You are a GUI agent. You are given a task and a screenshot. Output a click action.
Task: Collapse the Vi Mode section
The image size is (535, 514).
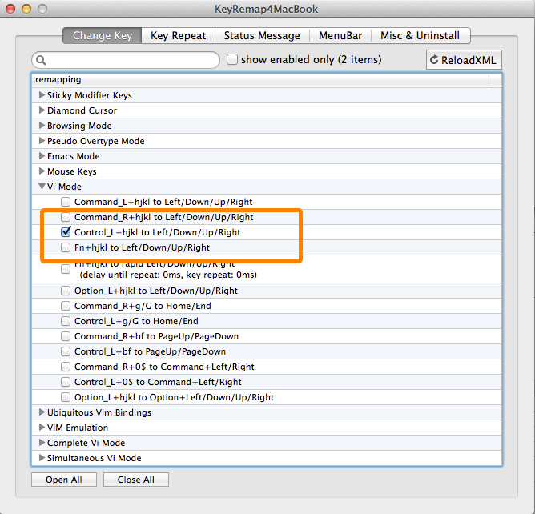(42, 187)
